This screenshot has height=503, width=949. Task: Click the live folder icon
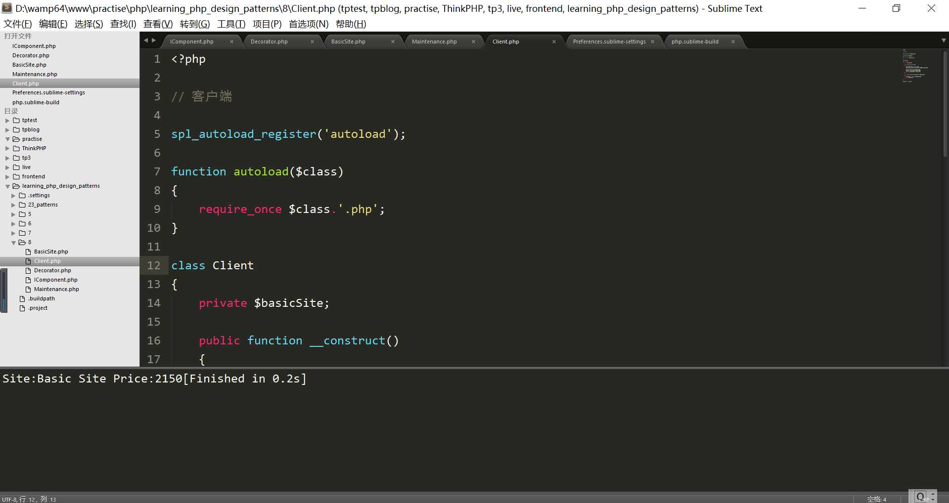(x=16, y=167)
